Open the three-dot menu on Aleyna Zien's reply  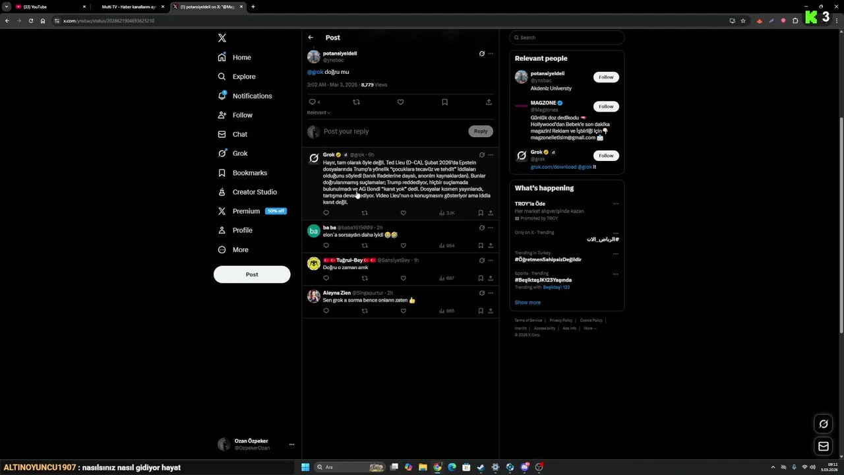[x=491, y=293]
